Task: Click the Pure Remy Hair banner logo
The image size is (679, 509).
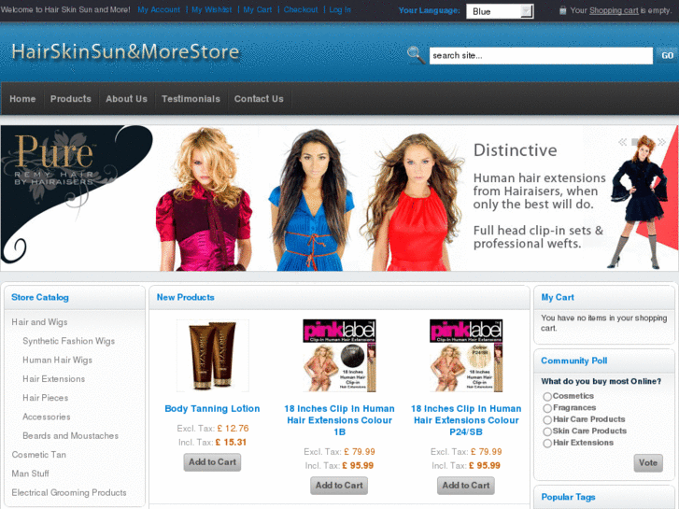Action: point(54,161)
